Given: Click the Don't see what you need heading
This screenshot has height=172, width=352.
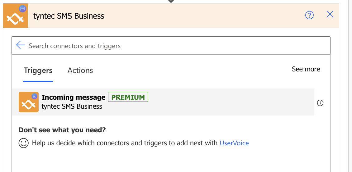Looking at the screenshot, I should coord(62,130).
